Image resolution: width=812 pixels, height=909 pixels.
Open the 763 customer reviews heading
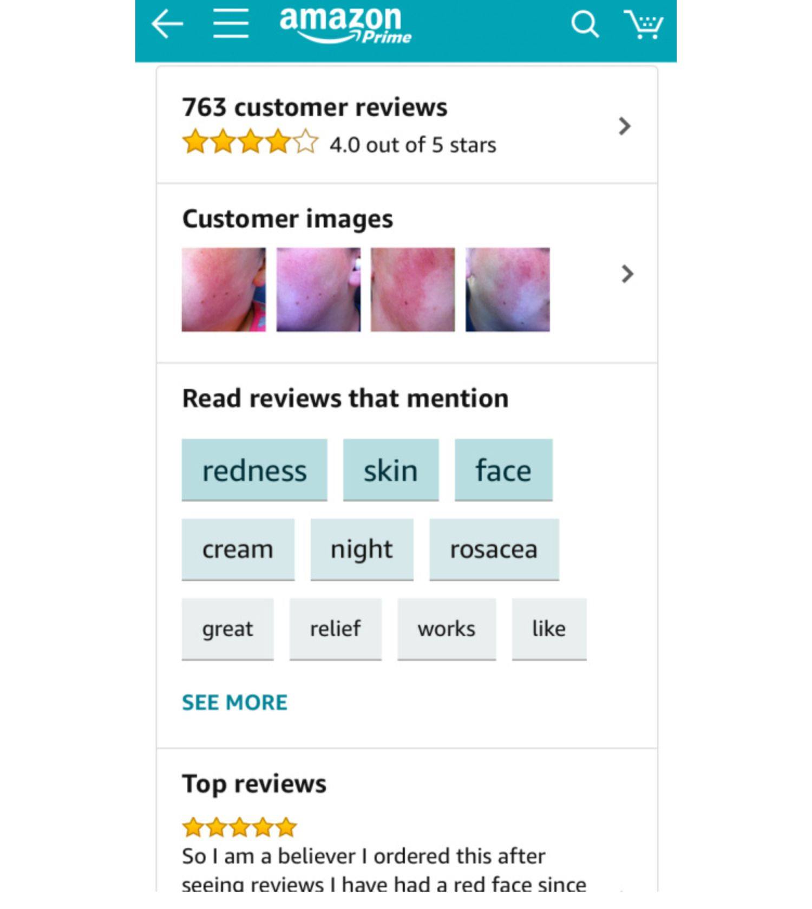pyautogui.click(x=315, y=107)
